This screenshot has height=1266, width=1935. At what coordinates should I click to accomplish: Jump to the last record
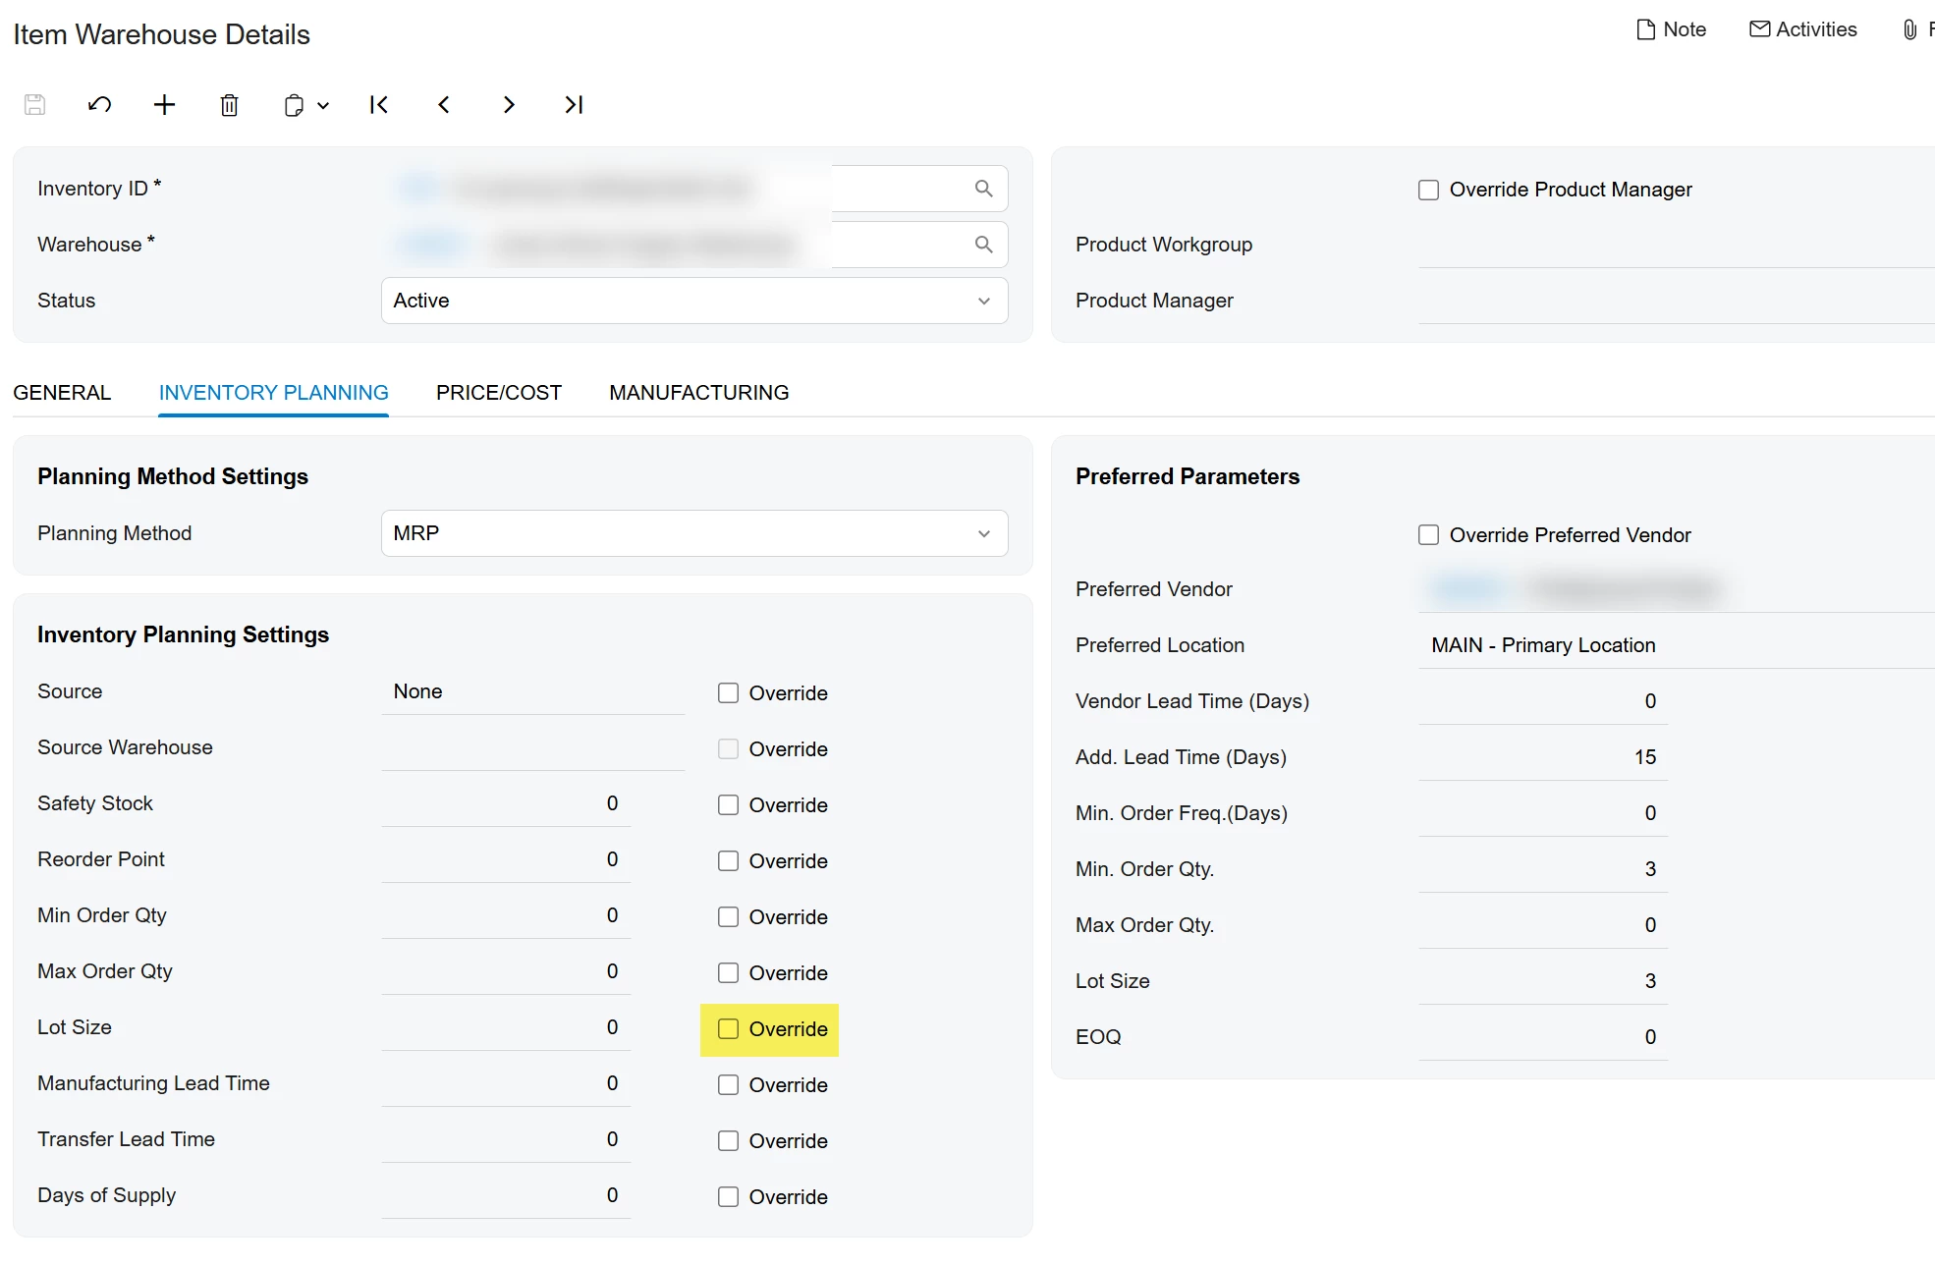pyautogui.click(x=574, y=105)
